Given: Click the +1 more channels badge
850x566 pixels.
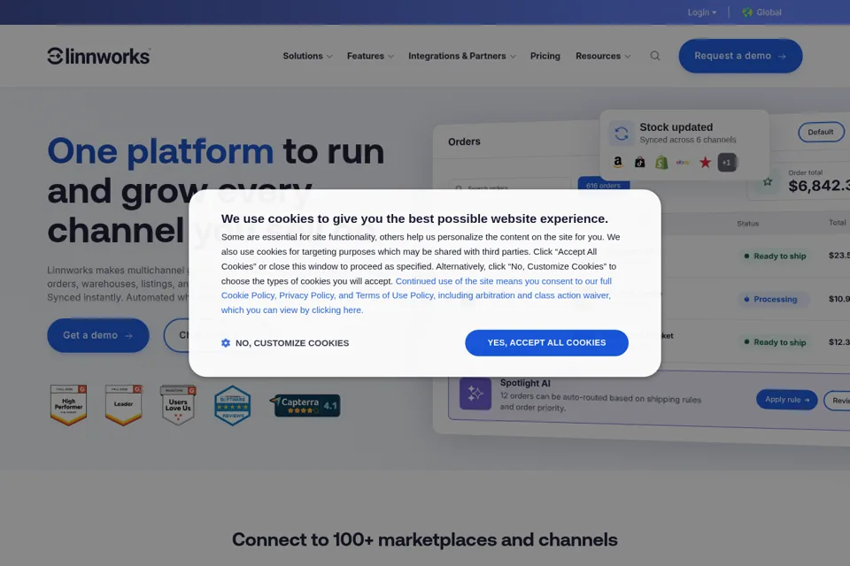Looking at the screenshot, I should point(727,163).
